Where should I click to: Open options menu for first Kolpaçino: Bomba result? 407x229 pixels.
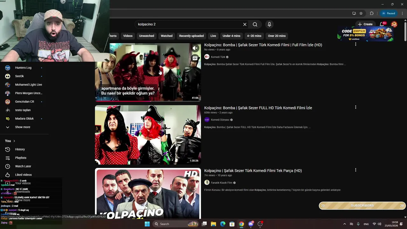click(355, 44)
